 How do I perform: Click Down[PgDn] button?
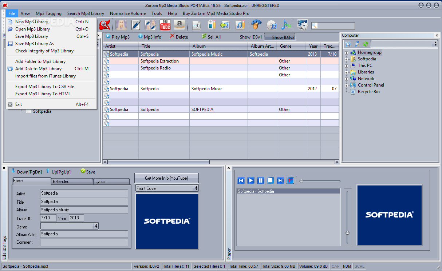click(x=26, y=172)
